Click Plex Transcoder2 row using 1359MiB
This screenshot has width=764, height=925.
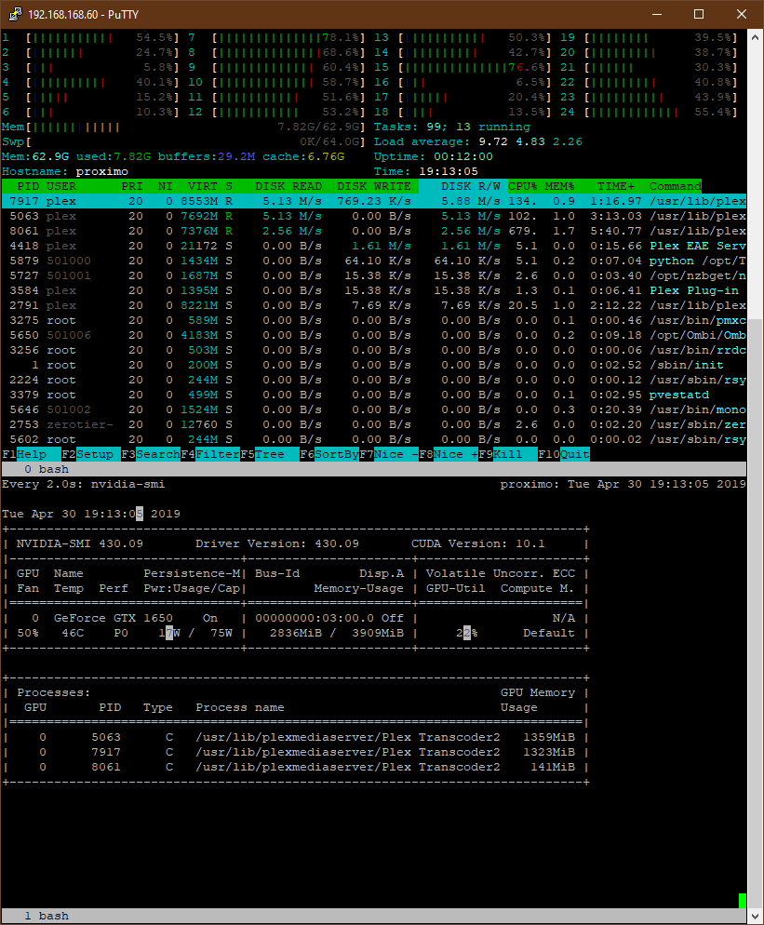point(296,737)
